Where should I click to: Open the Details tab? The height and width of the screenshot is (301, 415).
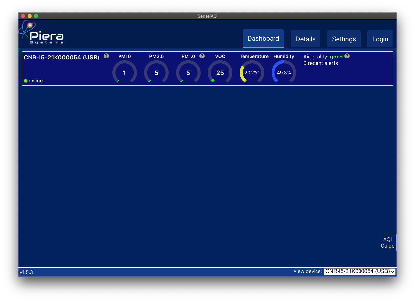[305, 39]
